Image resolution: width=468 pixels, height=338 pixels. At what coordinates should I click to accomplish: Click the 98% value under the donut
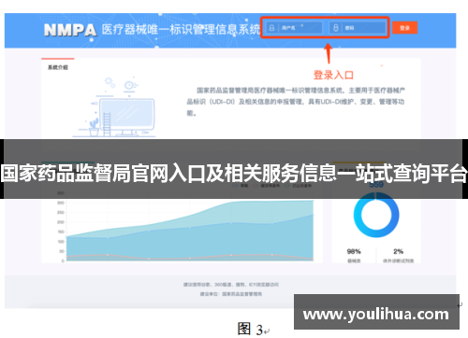click(354, 251)
